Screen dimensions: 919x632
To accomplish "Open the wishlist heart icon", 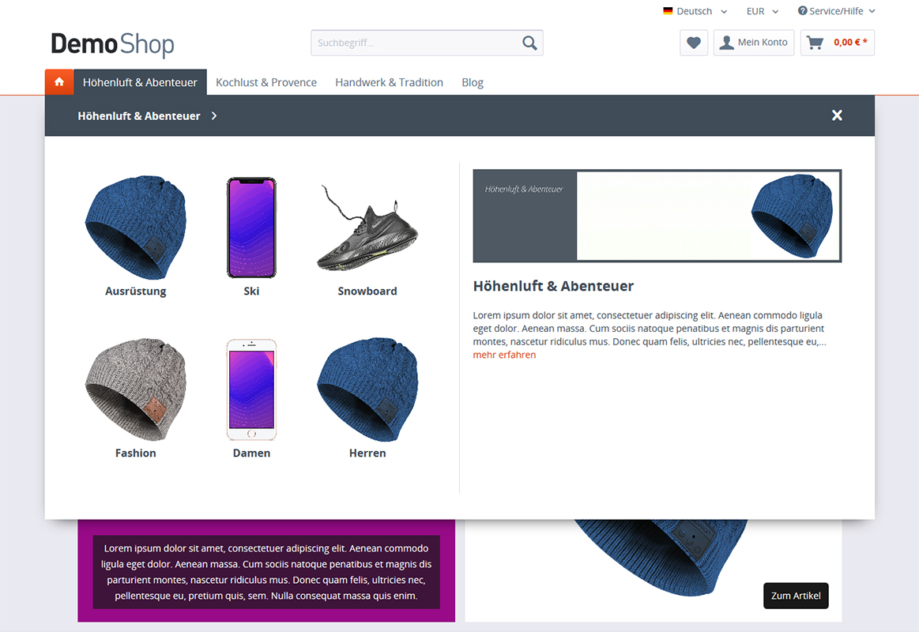I will (693, 43).
